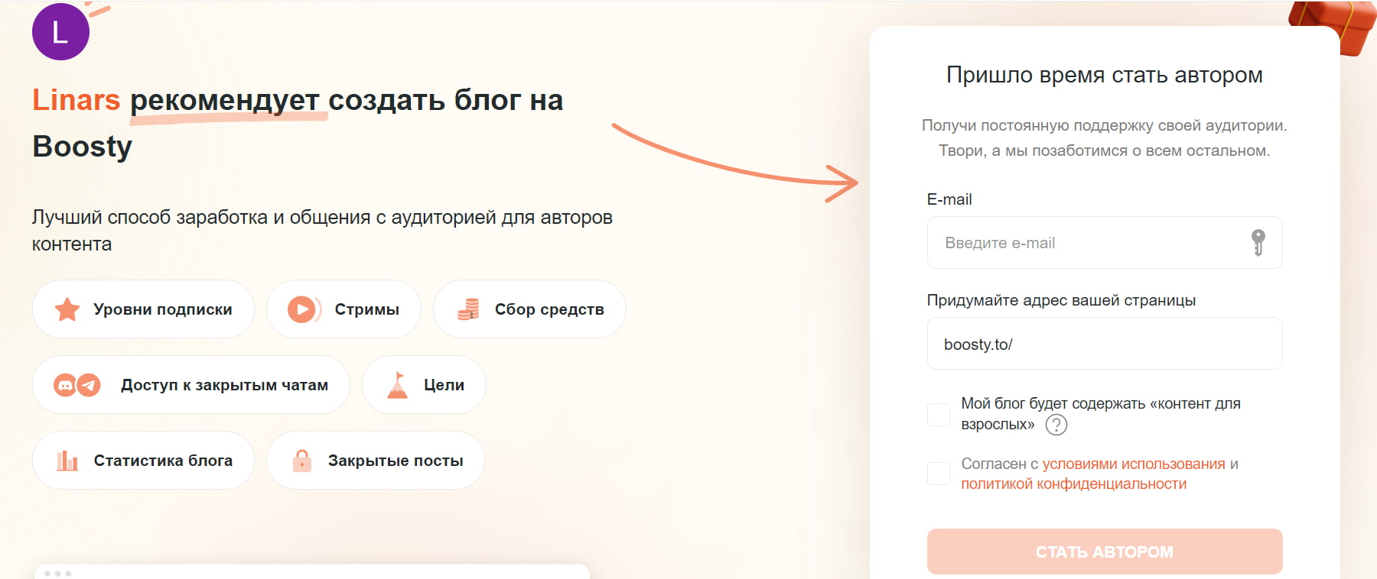Select the Уровни подписки pill
The height and width of the screenshot is (579, 1377).
point(143,309)
